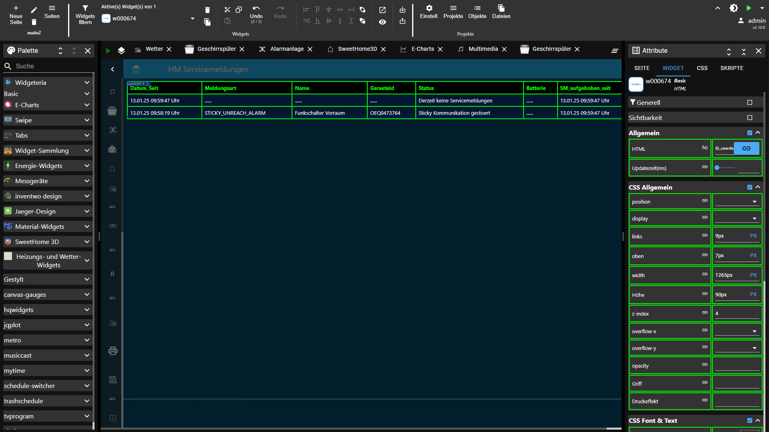Export widgets icon
Viewport: 769px width, 432px height.
(x=403, y=21)
